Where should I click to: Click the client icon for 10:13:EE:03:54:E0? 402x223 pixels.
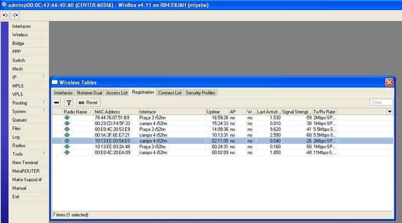coord(67,141)
